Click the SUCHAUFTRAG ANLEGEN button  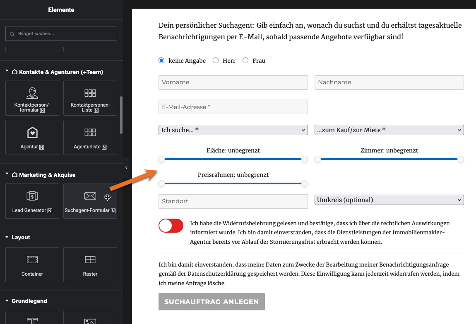click(212, 302)
